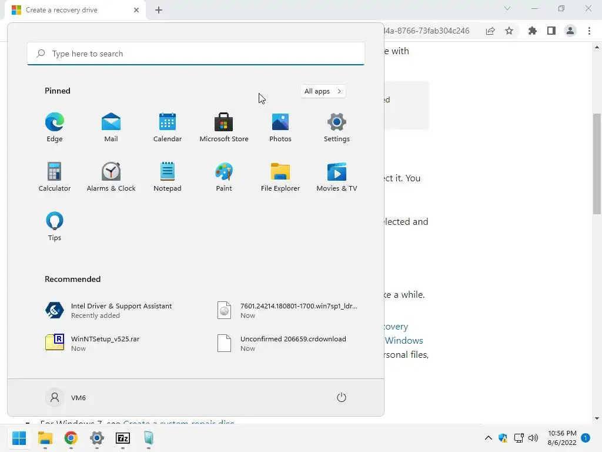Open Chrome profile avatar menu
Viewport: 602px width, 452px height.
[570, 31]
